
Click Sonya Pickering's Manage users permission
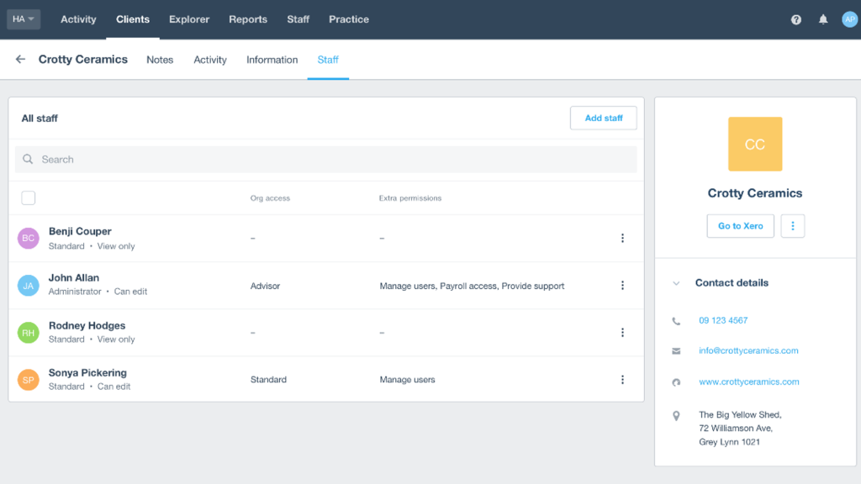(x=407, y=380)
